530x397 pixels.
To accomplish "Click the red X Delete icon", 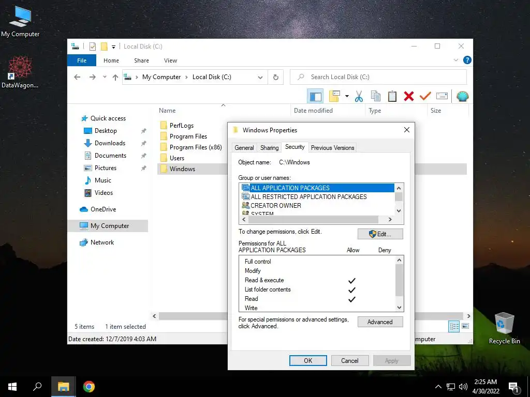I will coord(409,96).
